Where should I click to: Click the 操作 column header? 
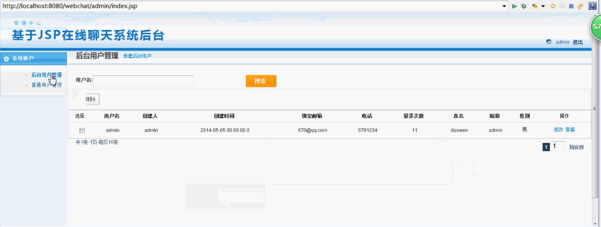564,116
